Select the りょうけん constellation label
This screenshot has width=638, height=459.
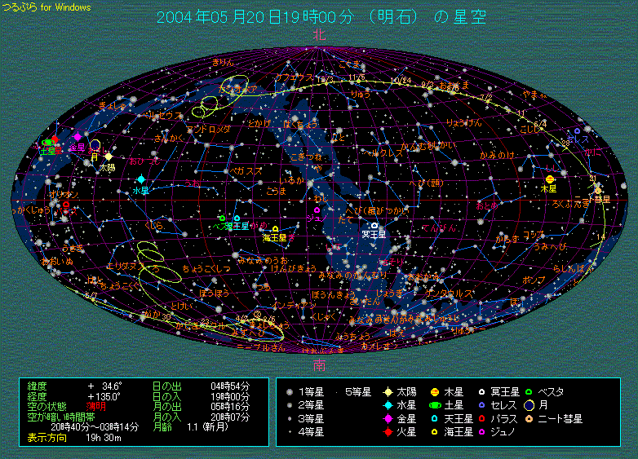pos(464,122)
